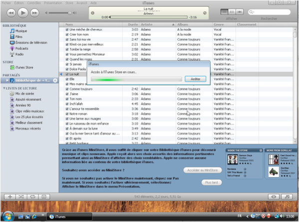299x222 pixels.
Task: Click the Play button
Action: click(x=23, y=13)
